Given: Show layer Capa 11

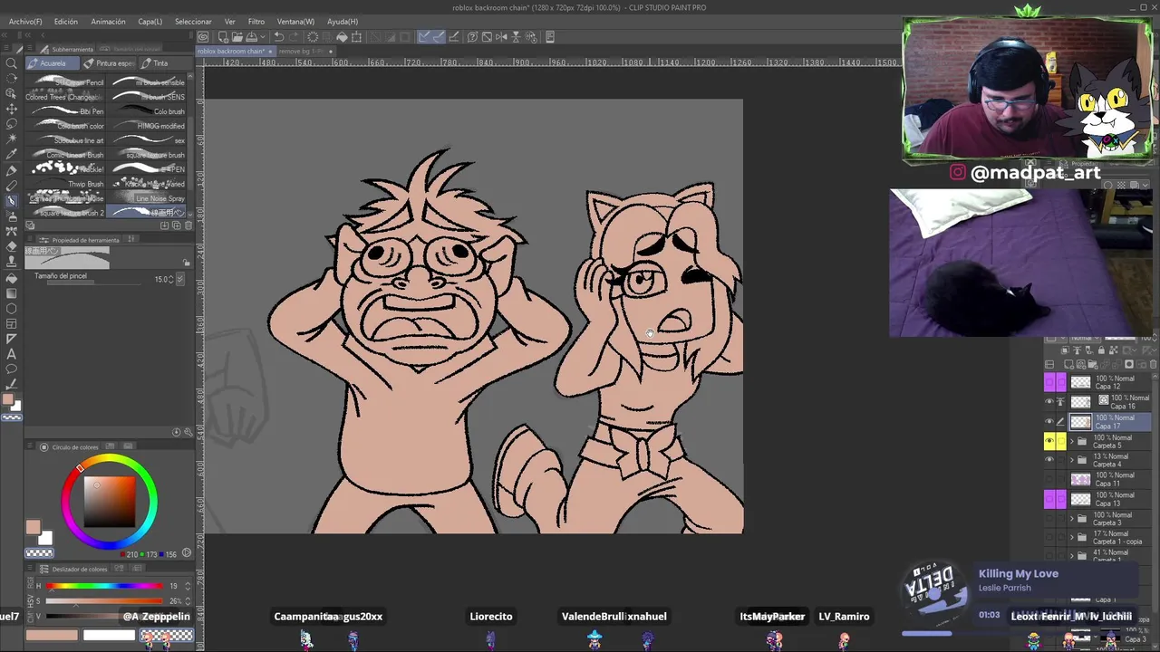Looking at the screenshot, I should pyautogui.click(x=1049, y=479).
